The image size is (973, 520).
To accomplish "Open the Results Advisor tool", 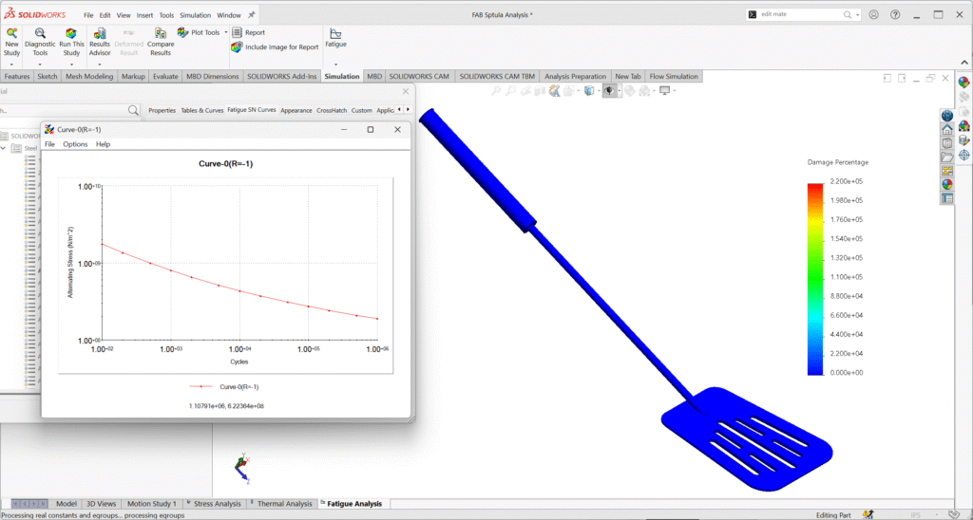I will (100, 41).
